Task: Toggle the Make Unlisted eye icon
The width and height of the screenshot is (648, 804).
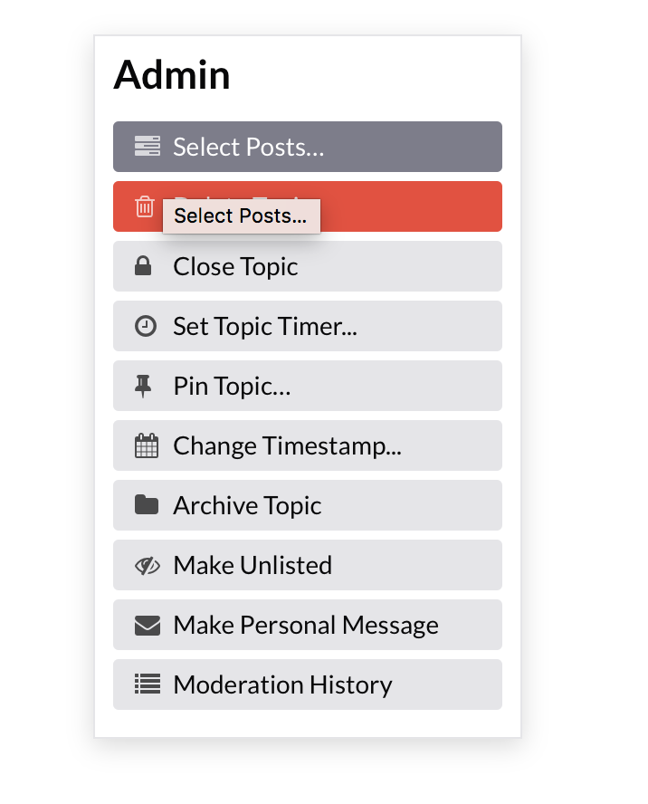Action: (x=147, y=565)
